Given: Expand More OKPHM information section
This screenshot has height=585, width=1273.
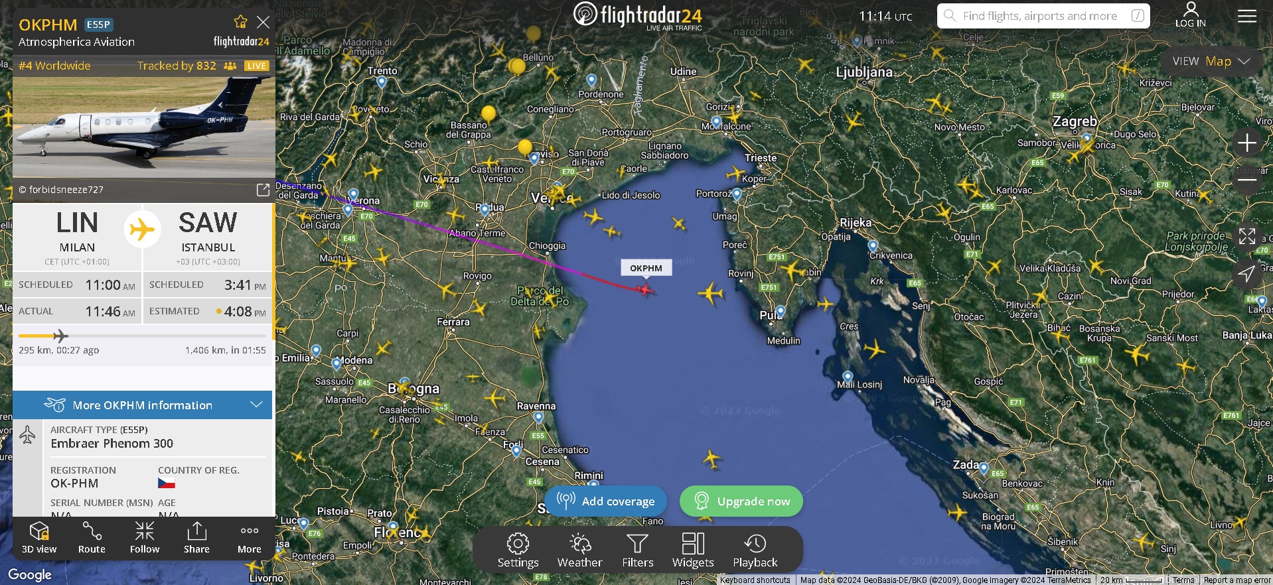Looking at the screenshot, I should pyautogui.click(x=143, y=405).
